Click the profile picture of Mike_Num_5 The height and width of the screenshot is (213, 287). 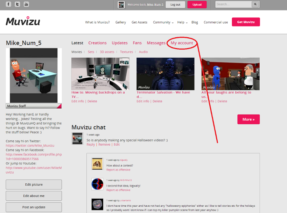click(34, 75)
